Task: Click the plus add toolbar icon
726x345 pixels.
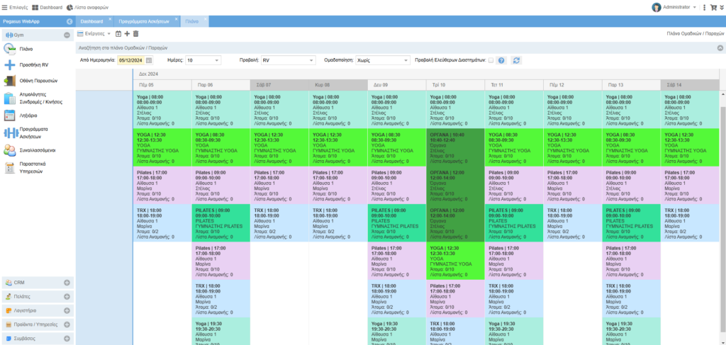Action: pyautogui.click(x=128, y=34)
